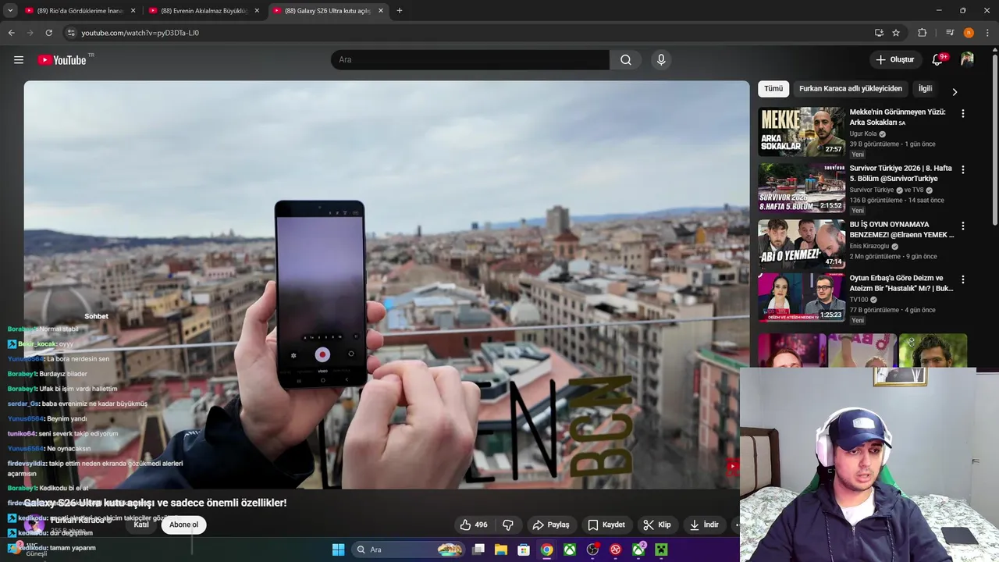Open the YouTube account avatar menu
Image resolution: width=999 pixels, height=562 pixels.
coord(967,59)
